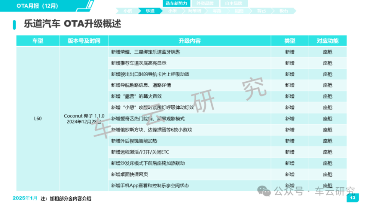The width and height of the screenshot is (367, 206).
Task: Click 新增 type cell in the ETC row
Action: (290, 152)
